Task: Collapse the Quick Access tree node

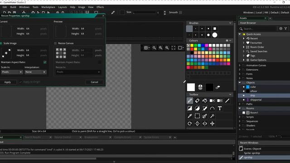Action: coord(240,34)
